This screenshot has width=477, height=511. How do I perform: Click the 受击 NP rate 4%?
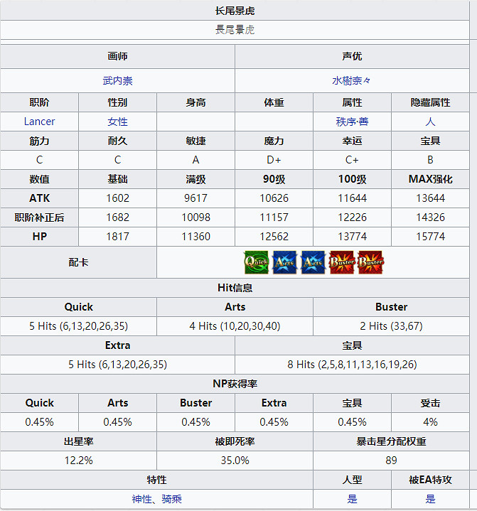pos(430,422)
